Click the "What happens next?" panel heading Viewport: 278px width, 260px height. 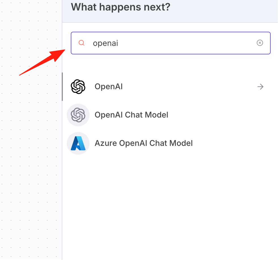121,7
